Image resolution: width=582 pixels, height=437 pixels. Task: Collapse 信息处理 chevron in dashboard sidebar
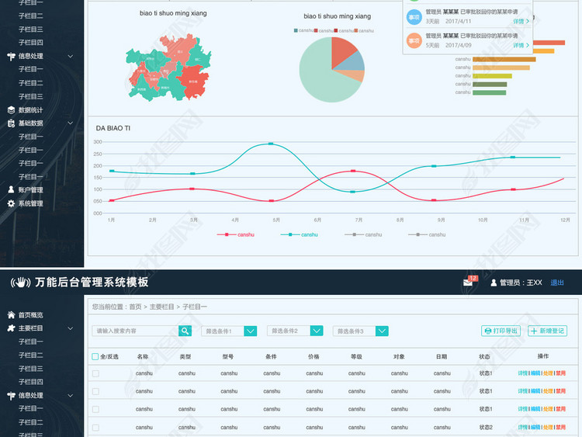[70, 57]
